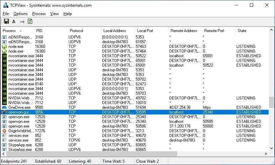Click the OriginWebHelper orange process icon
The width and height of the screenshot is (275, 165).
pos(4,131)
